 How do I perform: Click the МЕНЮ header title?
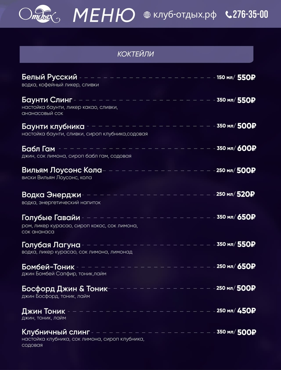104,15
